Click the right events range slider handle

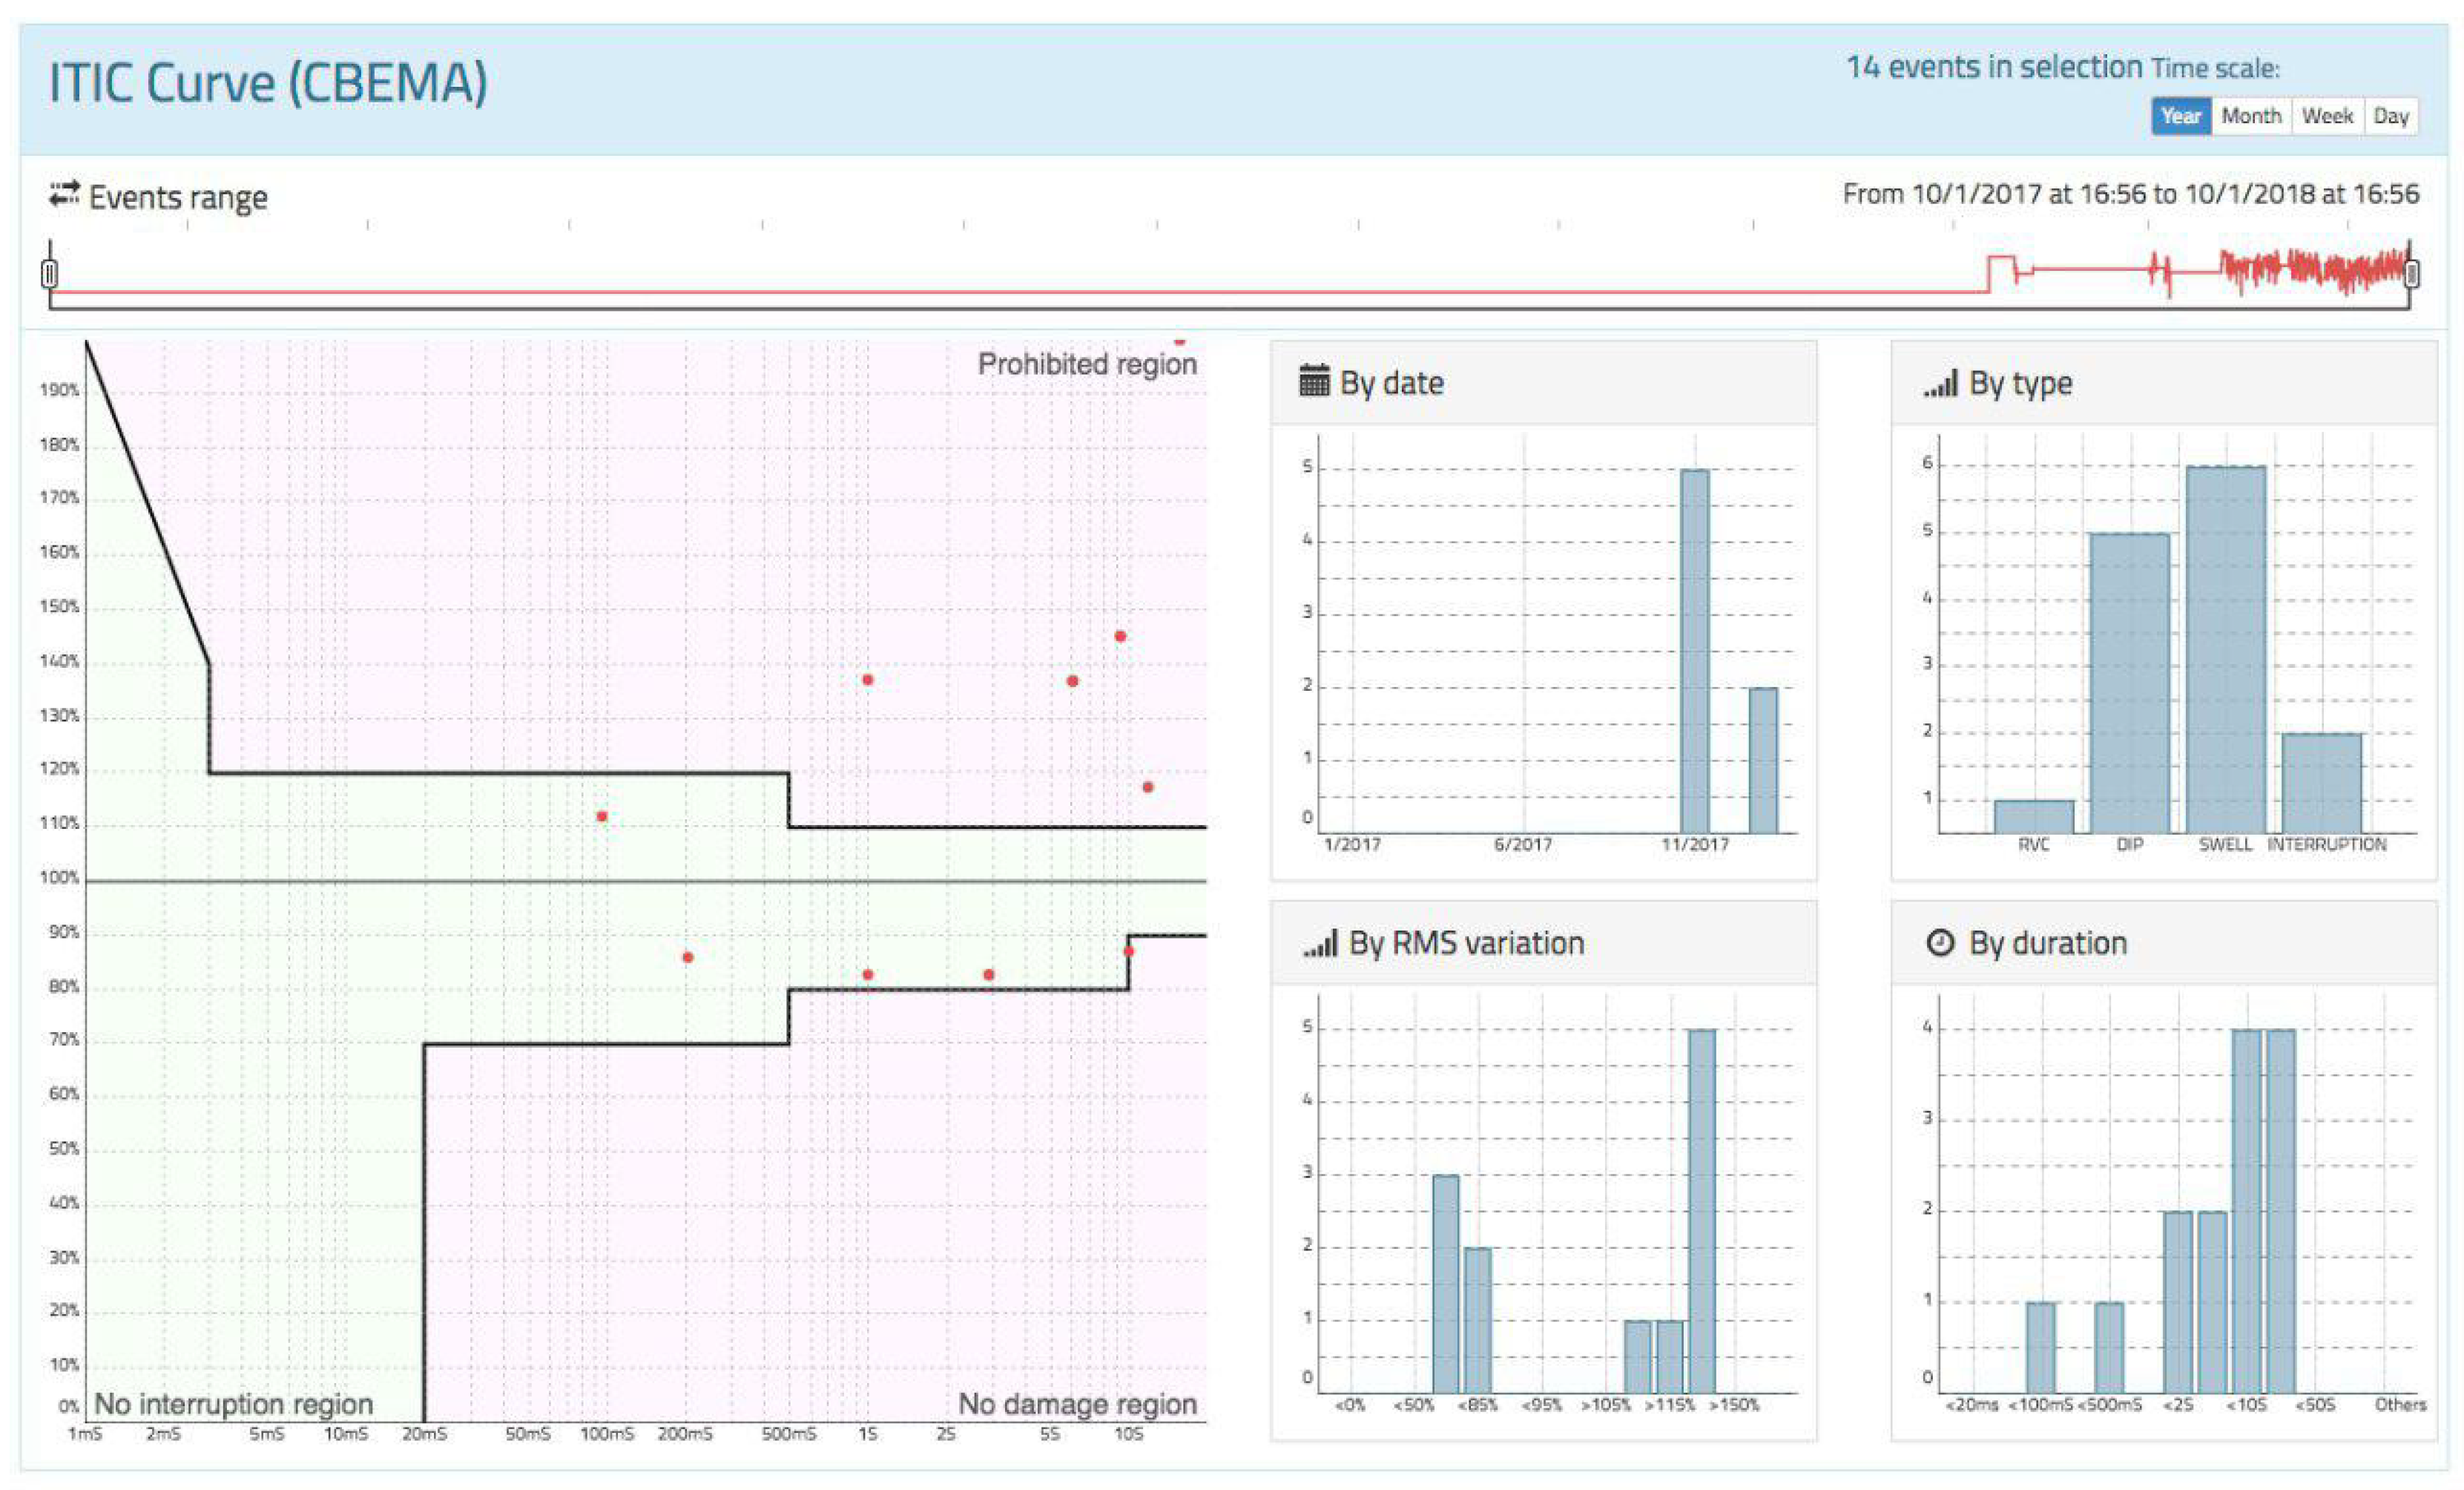[2411, 273]
